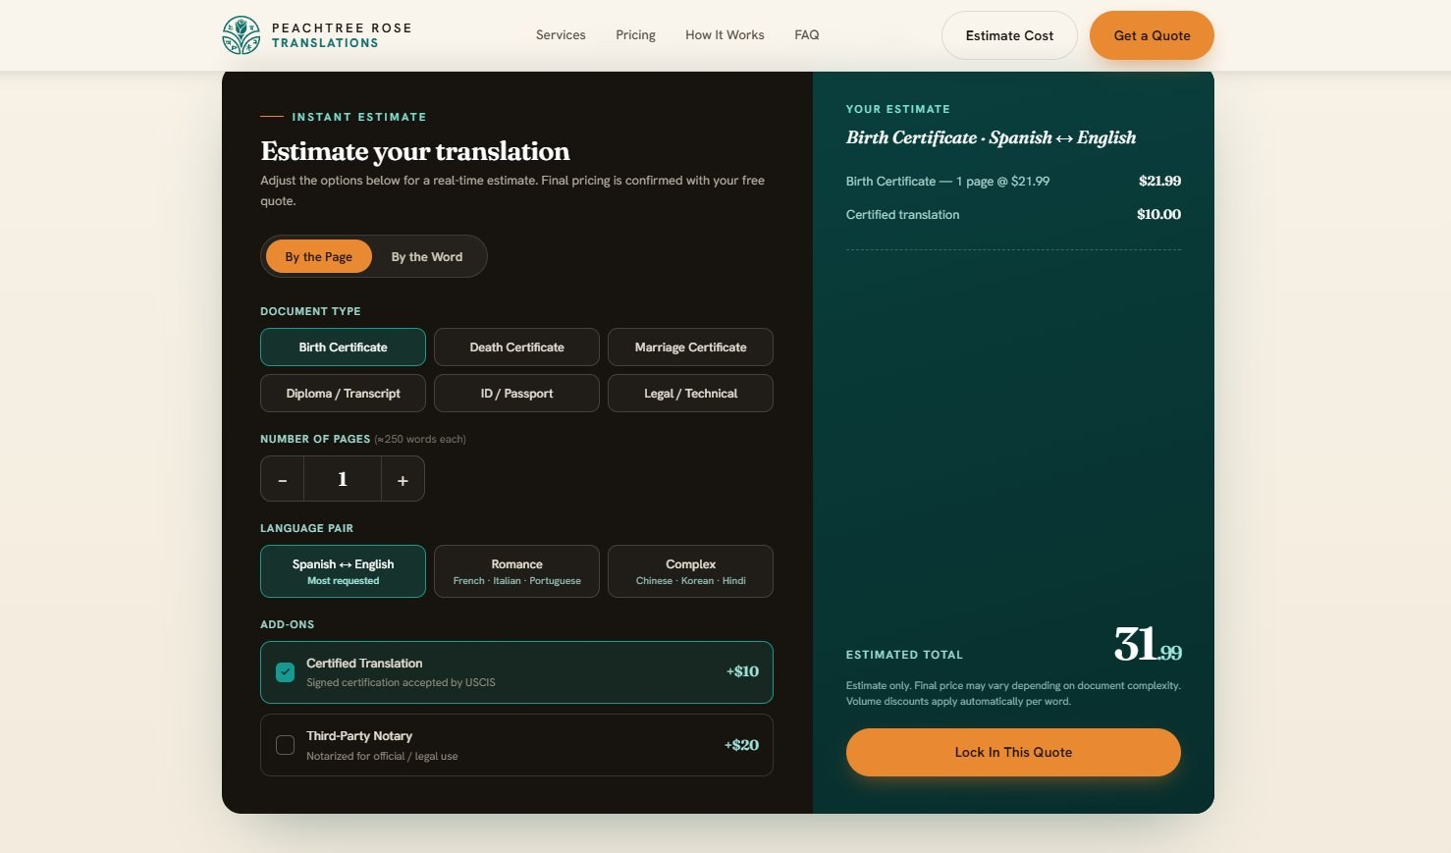Image resolution: width=1451 pixels, height=853 pixels.
Task: Select Birth Certificate document type
Action: (343, 347)
